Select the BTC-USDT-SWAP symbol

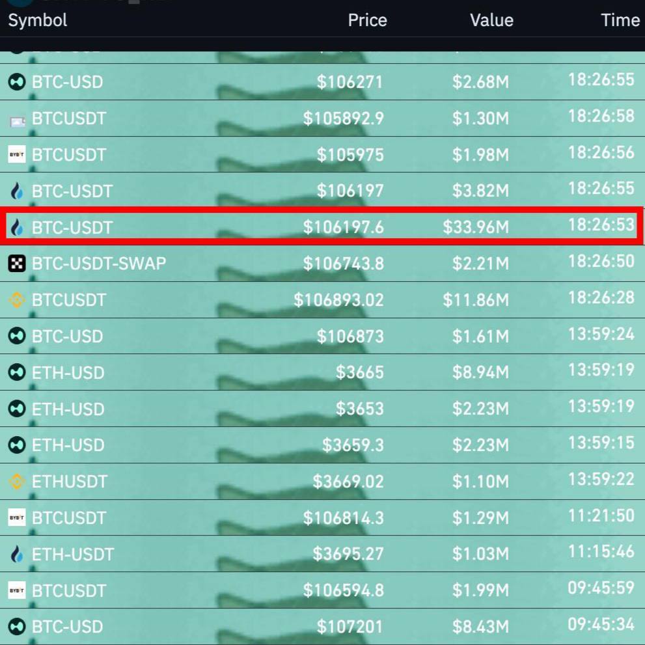pos(99,263)
